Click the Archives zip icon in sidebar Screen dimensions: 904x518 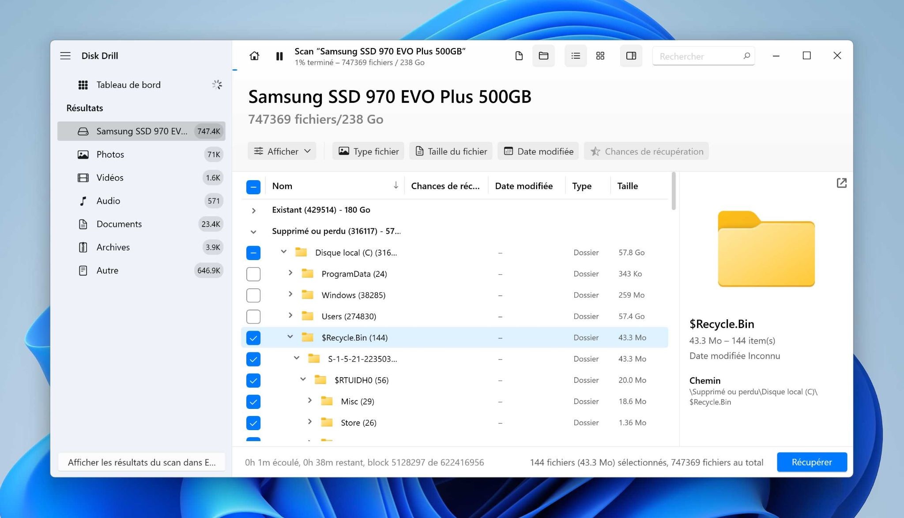[83, 247]
